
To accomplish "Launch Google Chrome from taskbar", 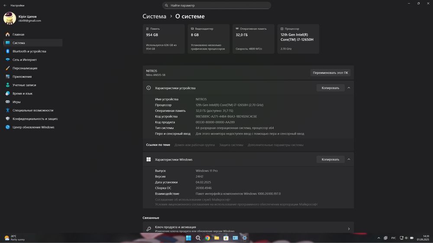I will tap(207, 238).
